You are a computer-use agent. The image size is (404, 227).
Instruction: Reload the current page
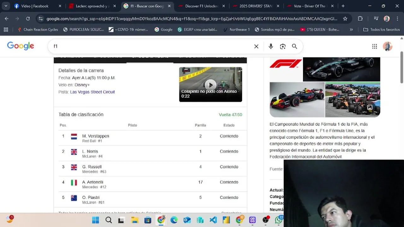28,19
